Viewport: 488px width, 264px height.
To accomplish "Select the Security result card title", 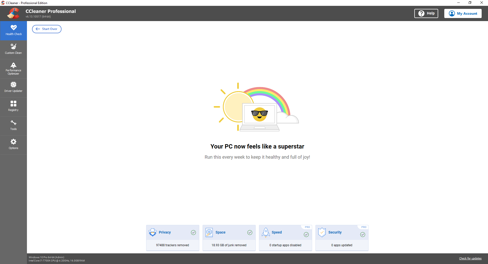I will [x=335, y=232].
